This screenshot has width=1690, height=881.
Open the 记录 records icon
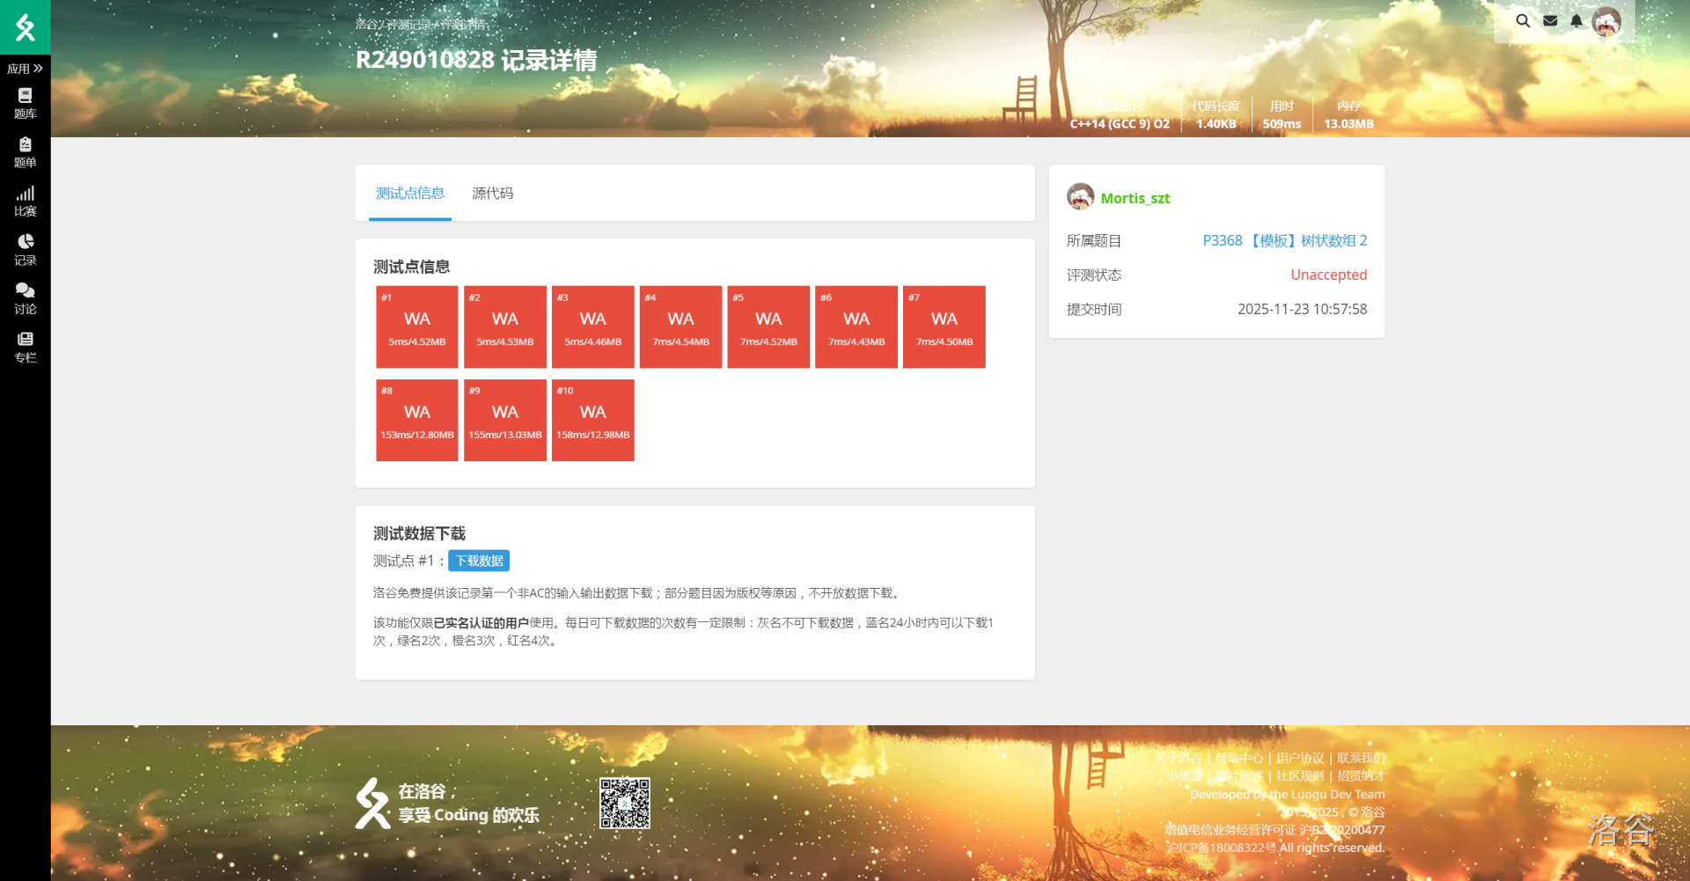tap(25, 250)
